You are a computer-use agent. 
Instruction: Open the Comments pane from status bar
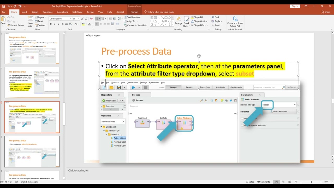263,182
